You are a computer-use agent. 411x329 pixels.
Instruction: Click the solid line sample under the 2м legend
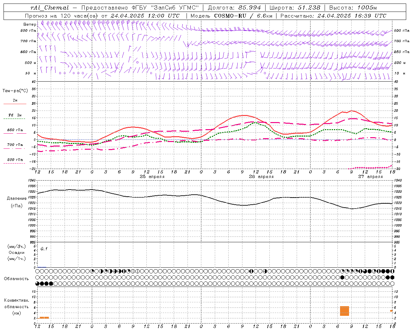(x=15, y=104)
